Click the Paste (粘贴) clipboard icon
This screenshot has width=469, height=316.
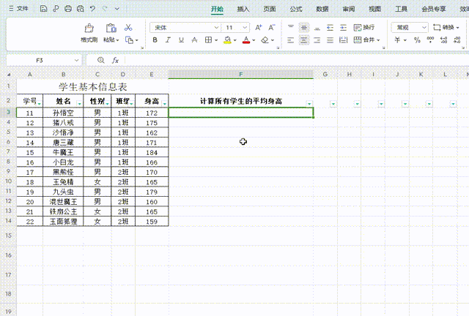tap(111, 29)
